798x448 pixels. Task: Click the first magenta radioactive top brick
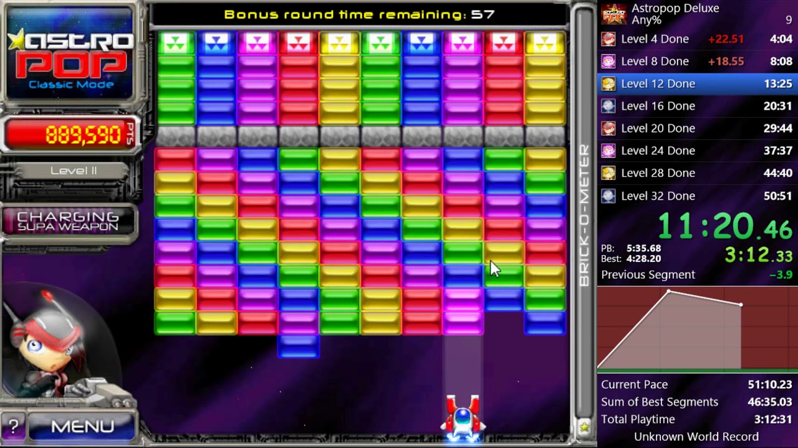pyautogui.click(x=257, y=42)
